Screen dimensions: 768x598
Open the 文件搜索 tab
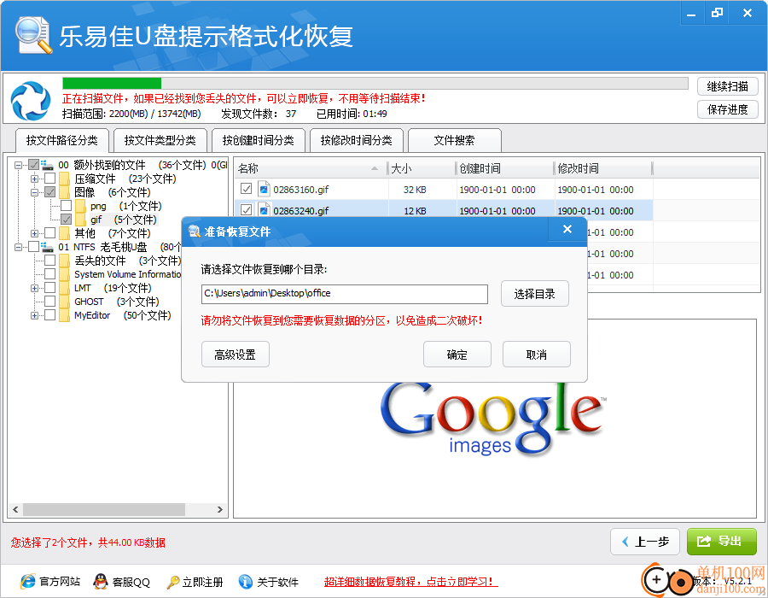(454, 141)
